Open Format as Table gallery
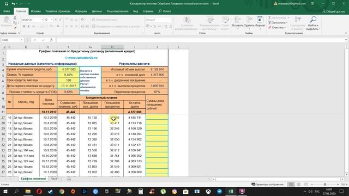The height and width of the screenshot is (196, 349). coord(209,23)
